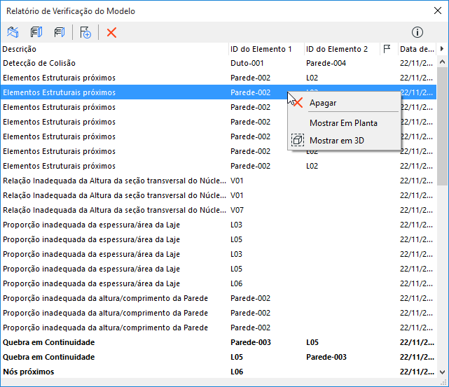This screenshot has height=387, width=449.
Task: Click the 3D cube icon beside Mostrar em 3D
Action: (298, 140)
